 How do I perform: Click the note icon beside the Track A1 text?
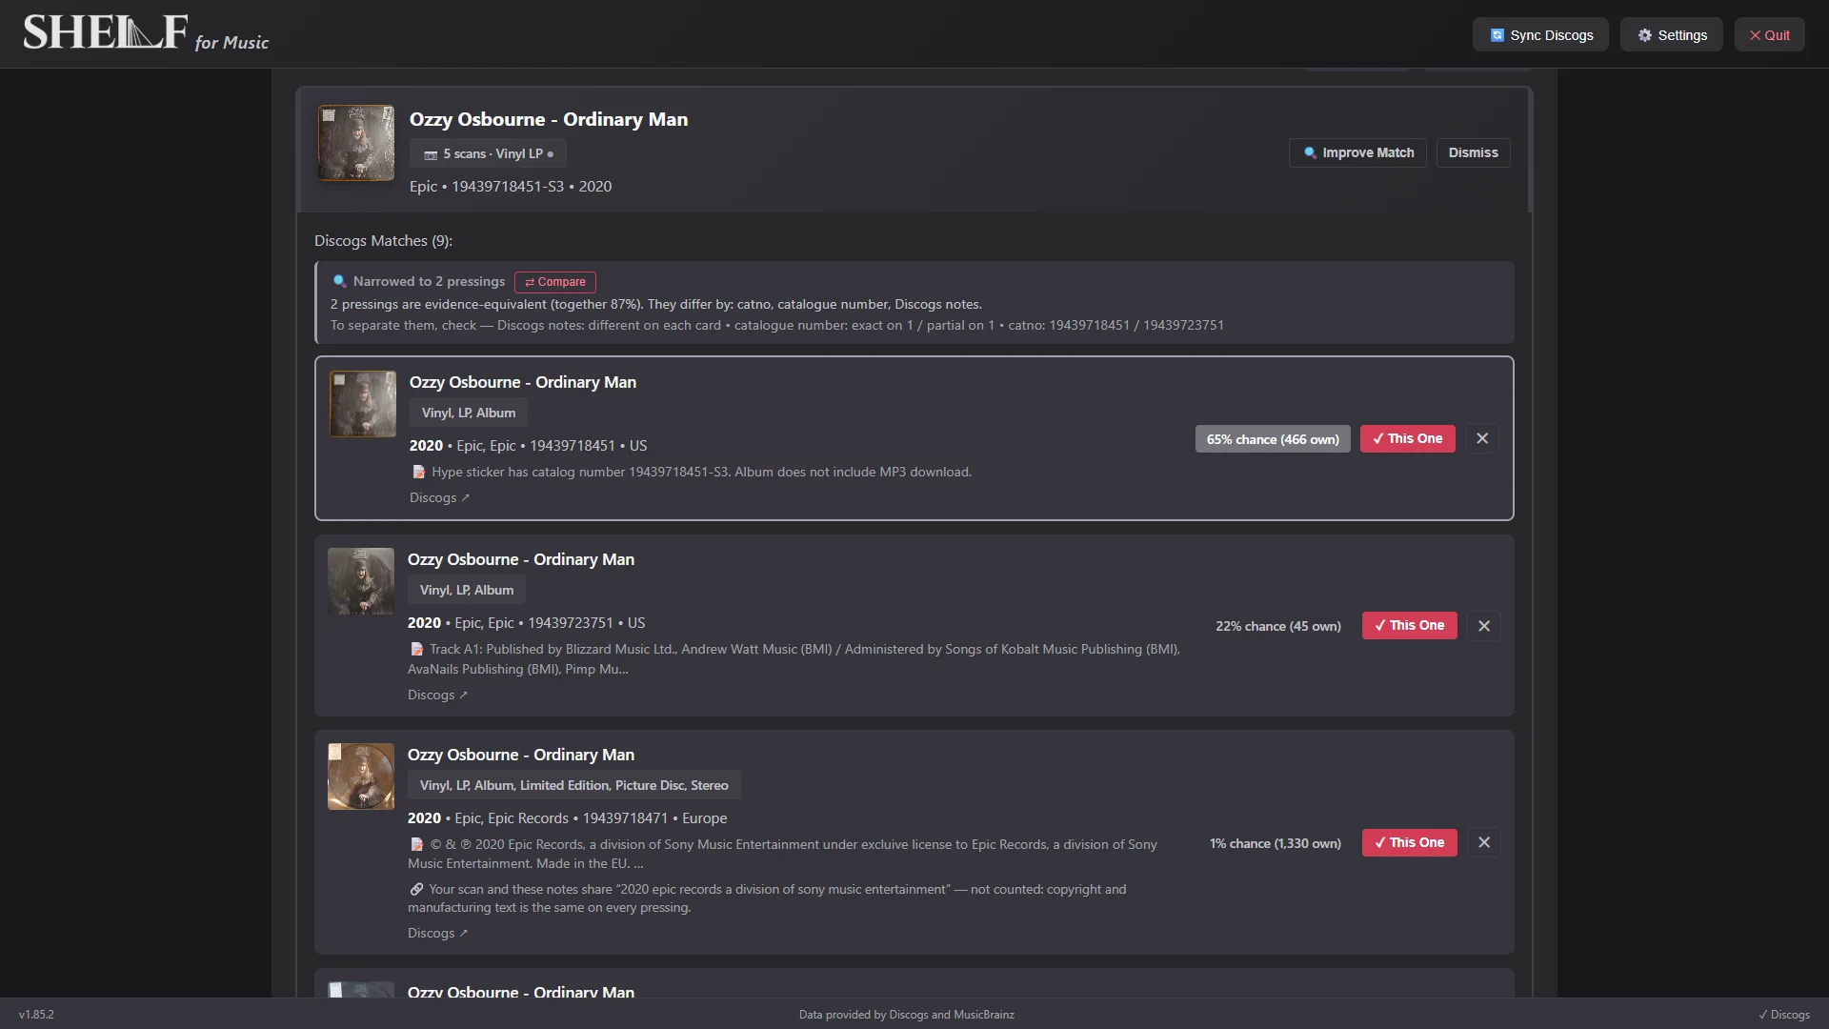416,649
